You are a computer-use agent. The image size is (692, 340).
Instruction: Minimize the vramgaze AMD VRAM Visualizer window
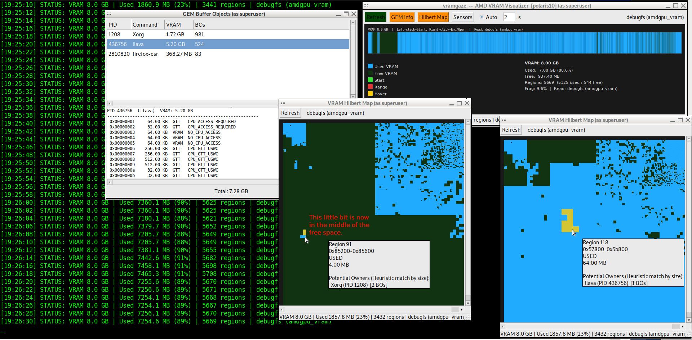tap(667, 6)
